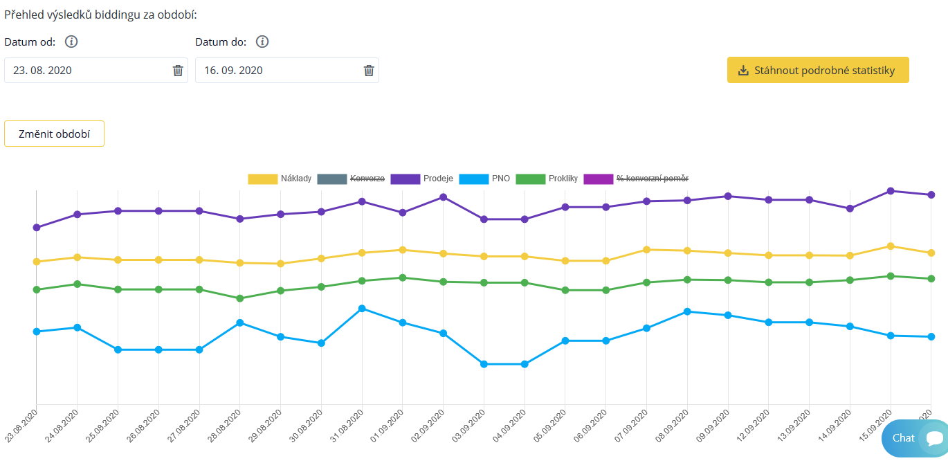This screenshot has height=463, width=948.
Task: Hide the PNO series via legend
Action: [x=501, y=179]
